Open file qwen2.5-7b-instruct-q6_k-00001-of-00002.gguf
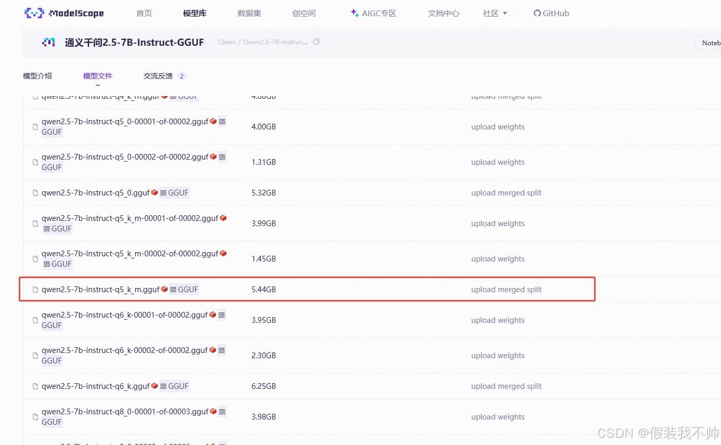721x445 pixels. pos(125,315)
